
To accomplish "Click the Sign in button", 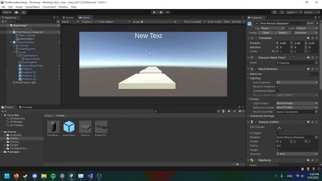I will (7, 12).
